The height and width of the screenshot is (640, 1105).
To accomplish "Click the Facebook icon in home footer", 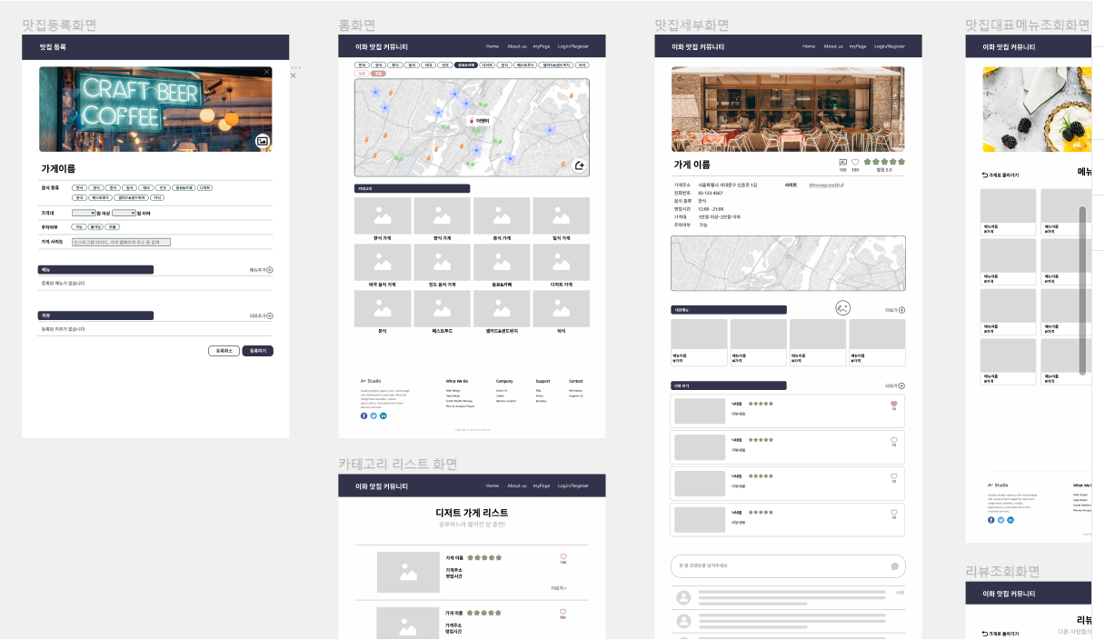I will click(364, 415).
